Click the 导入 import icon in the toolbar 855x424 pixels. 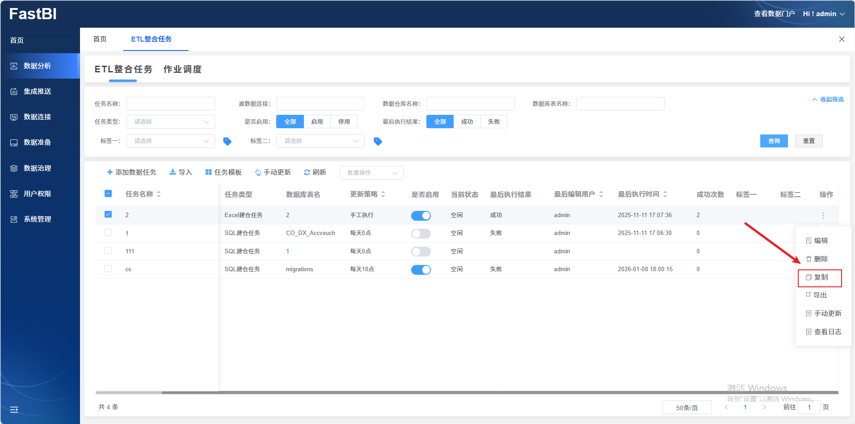coord(173,172)
